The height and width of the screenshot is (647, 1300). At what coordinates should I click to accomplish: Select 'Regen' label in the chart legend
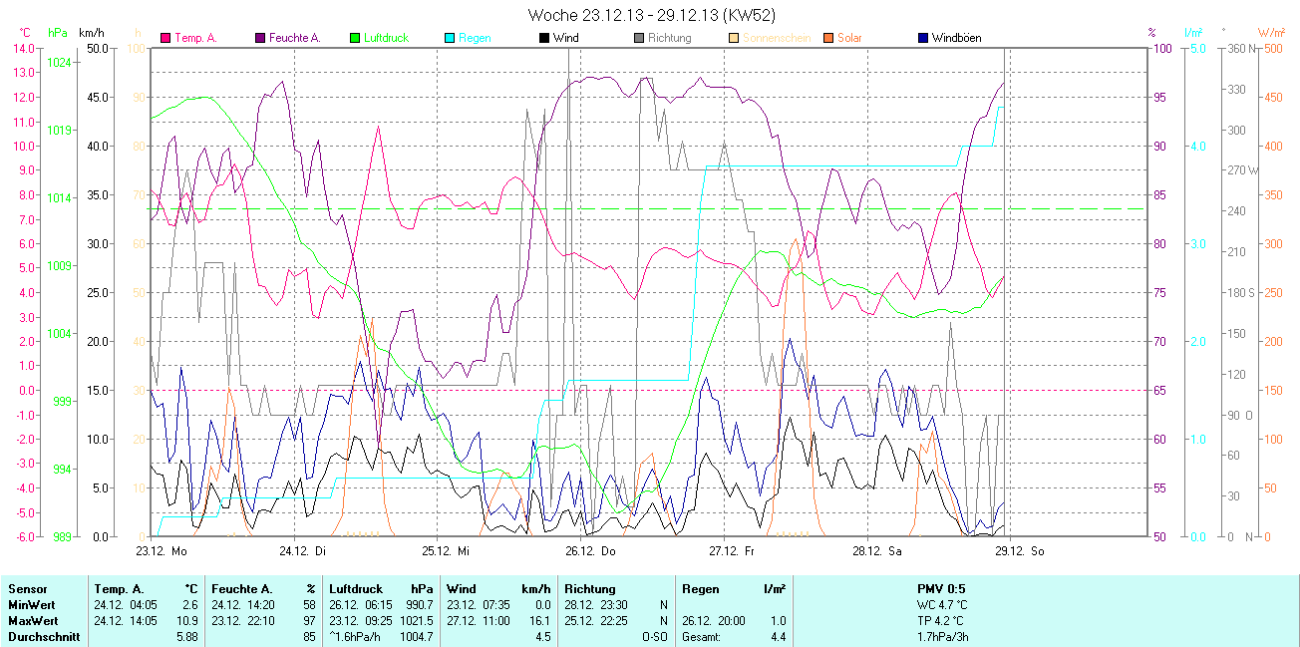[475, 38]
